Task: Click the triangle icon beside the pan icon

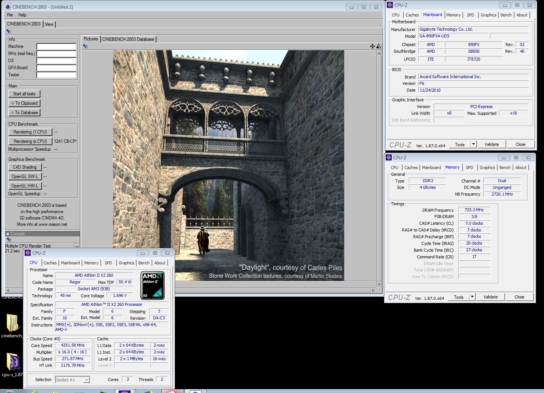Action: pyautogui.click(x=379, y=46)
